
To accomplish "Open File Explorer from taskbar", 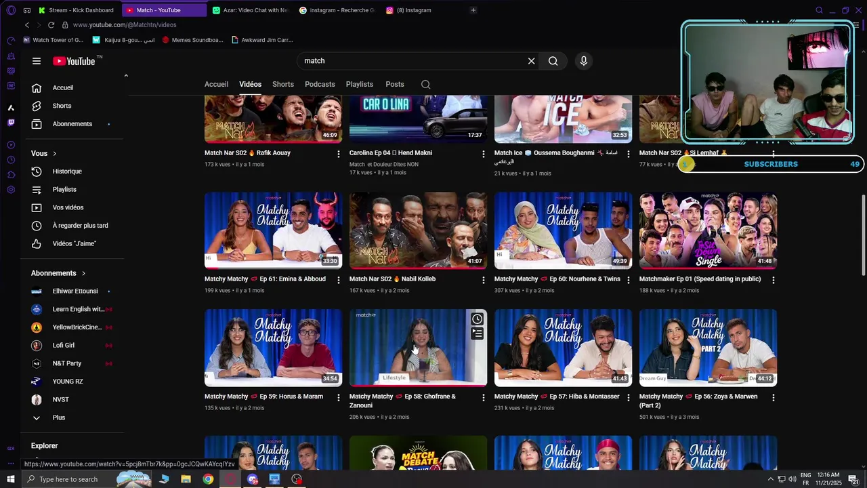I will 186,479.
